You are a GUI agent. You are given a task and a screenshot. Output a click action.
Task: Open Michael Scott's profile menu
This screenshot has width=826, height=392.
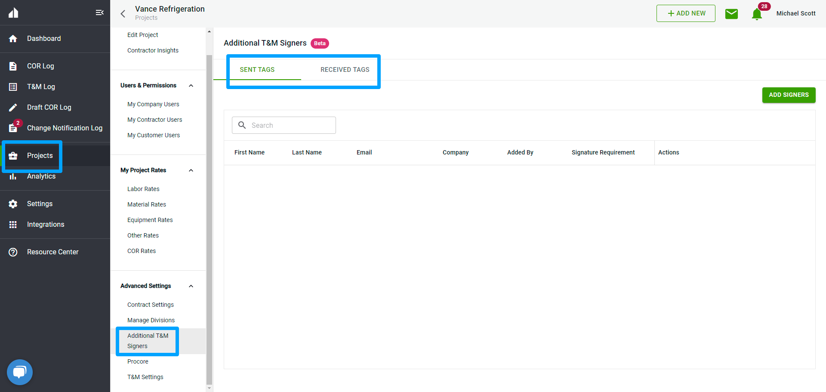click(795, 13)
